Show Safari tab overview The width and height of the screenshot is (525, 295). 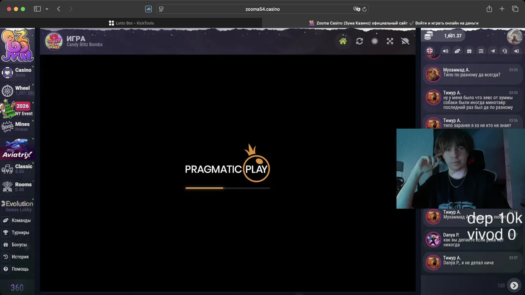tap(515, 9)
